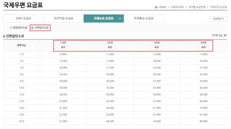Click 국제우편 요금표 breadcrumb link
The image size is (231, 129).
(218, 7)
